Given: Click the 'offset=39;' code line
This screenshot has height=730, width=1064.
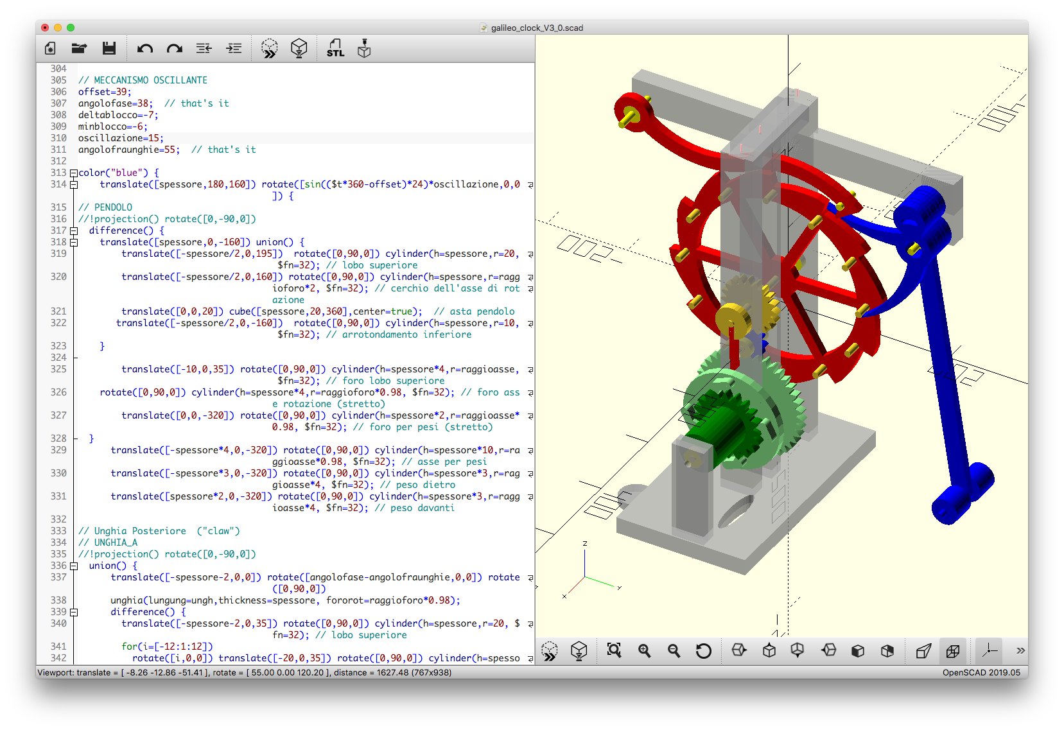Looking at the screenshot, I should [105, 92].
